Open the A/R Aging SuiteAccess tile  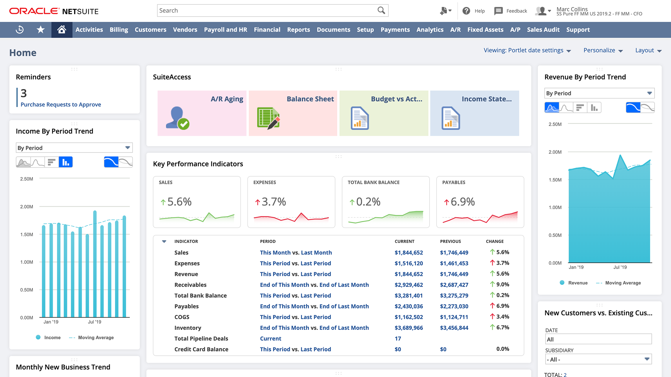point(202,113)
